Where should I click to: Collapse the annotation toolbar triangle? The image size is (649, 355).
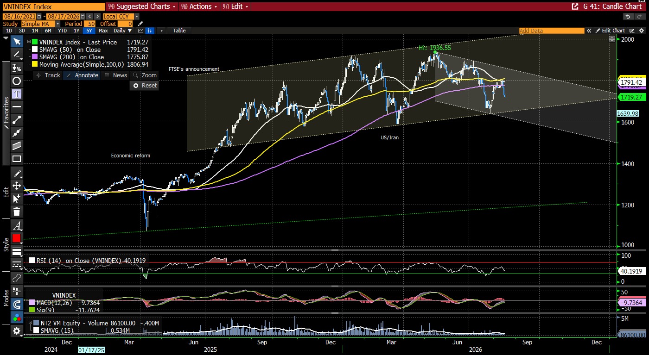6,37
